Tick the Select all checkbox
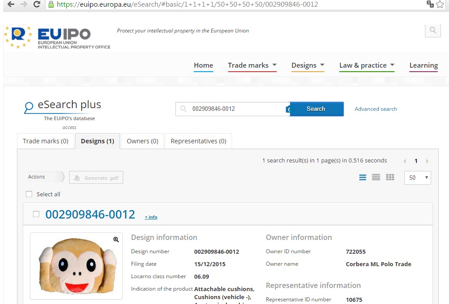The height and width of the screenshot is (304, 449). (29, 194)
